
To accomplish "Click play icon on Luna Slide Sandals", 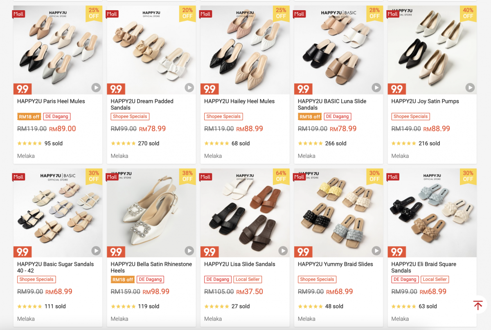I will pyautogui.click(x=376, y=87).
